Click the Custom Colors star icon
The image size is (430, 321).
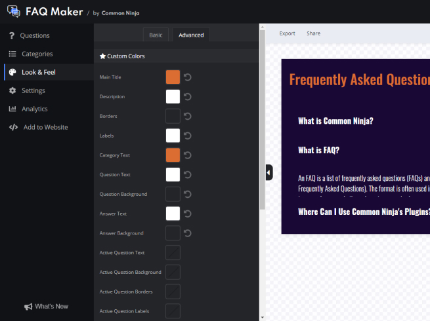(102, 56)
